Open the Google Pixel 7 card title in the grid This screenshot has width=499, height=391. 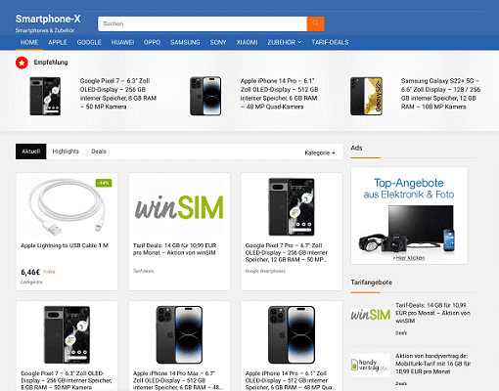[67, 380]
